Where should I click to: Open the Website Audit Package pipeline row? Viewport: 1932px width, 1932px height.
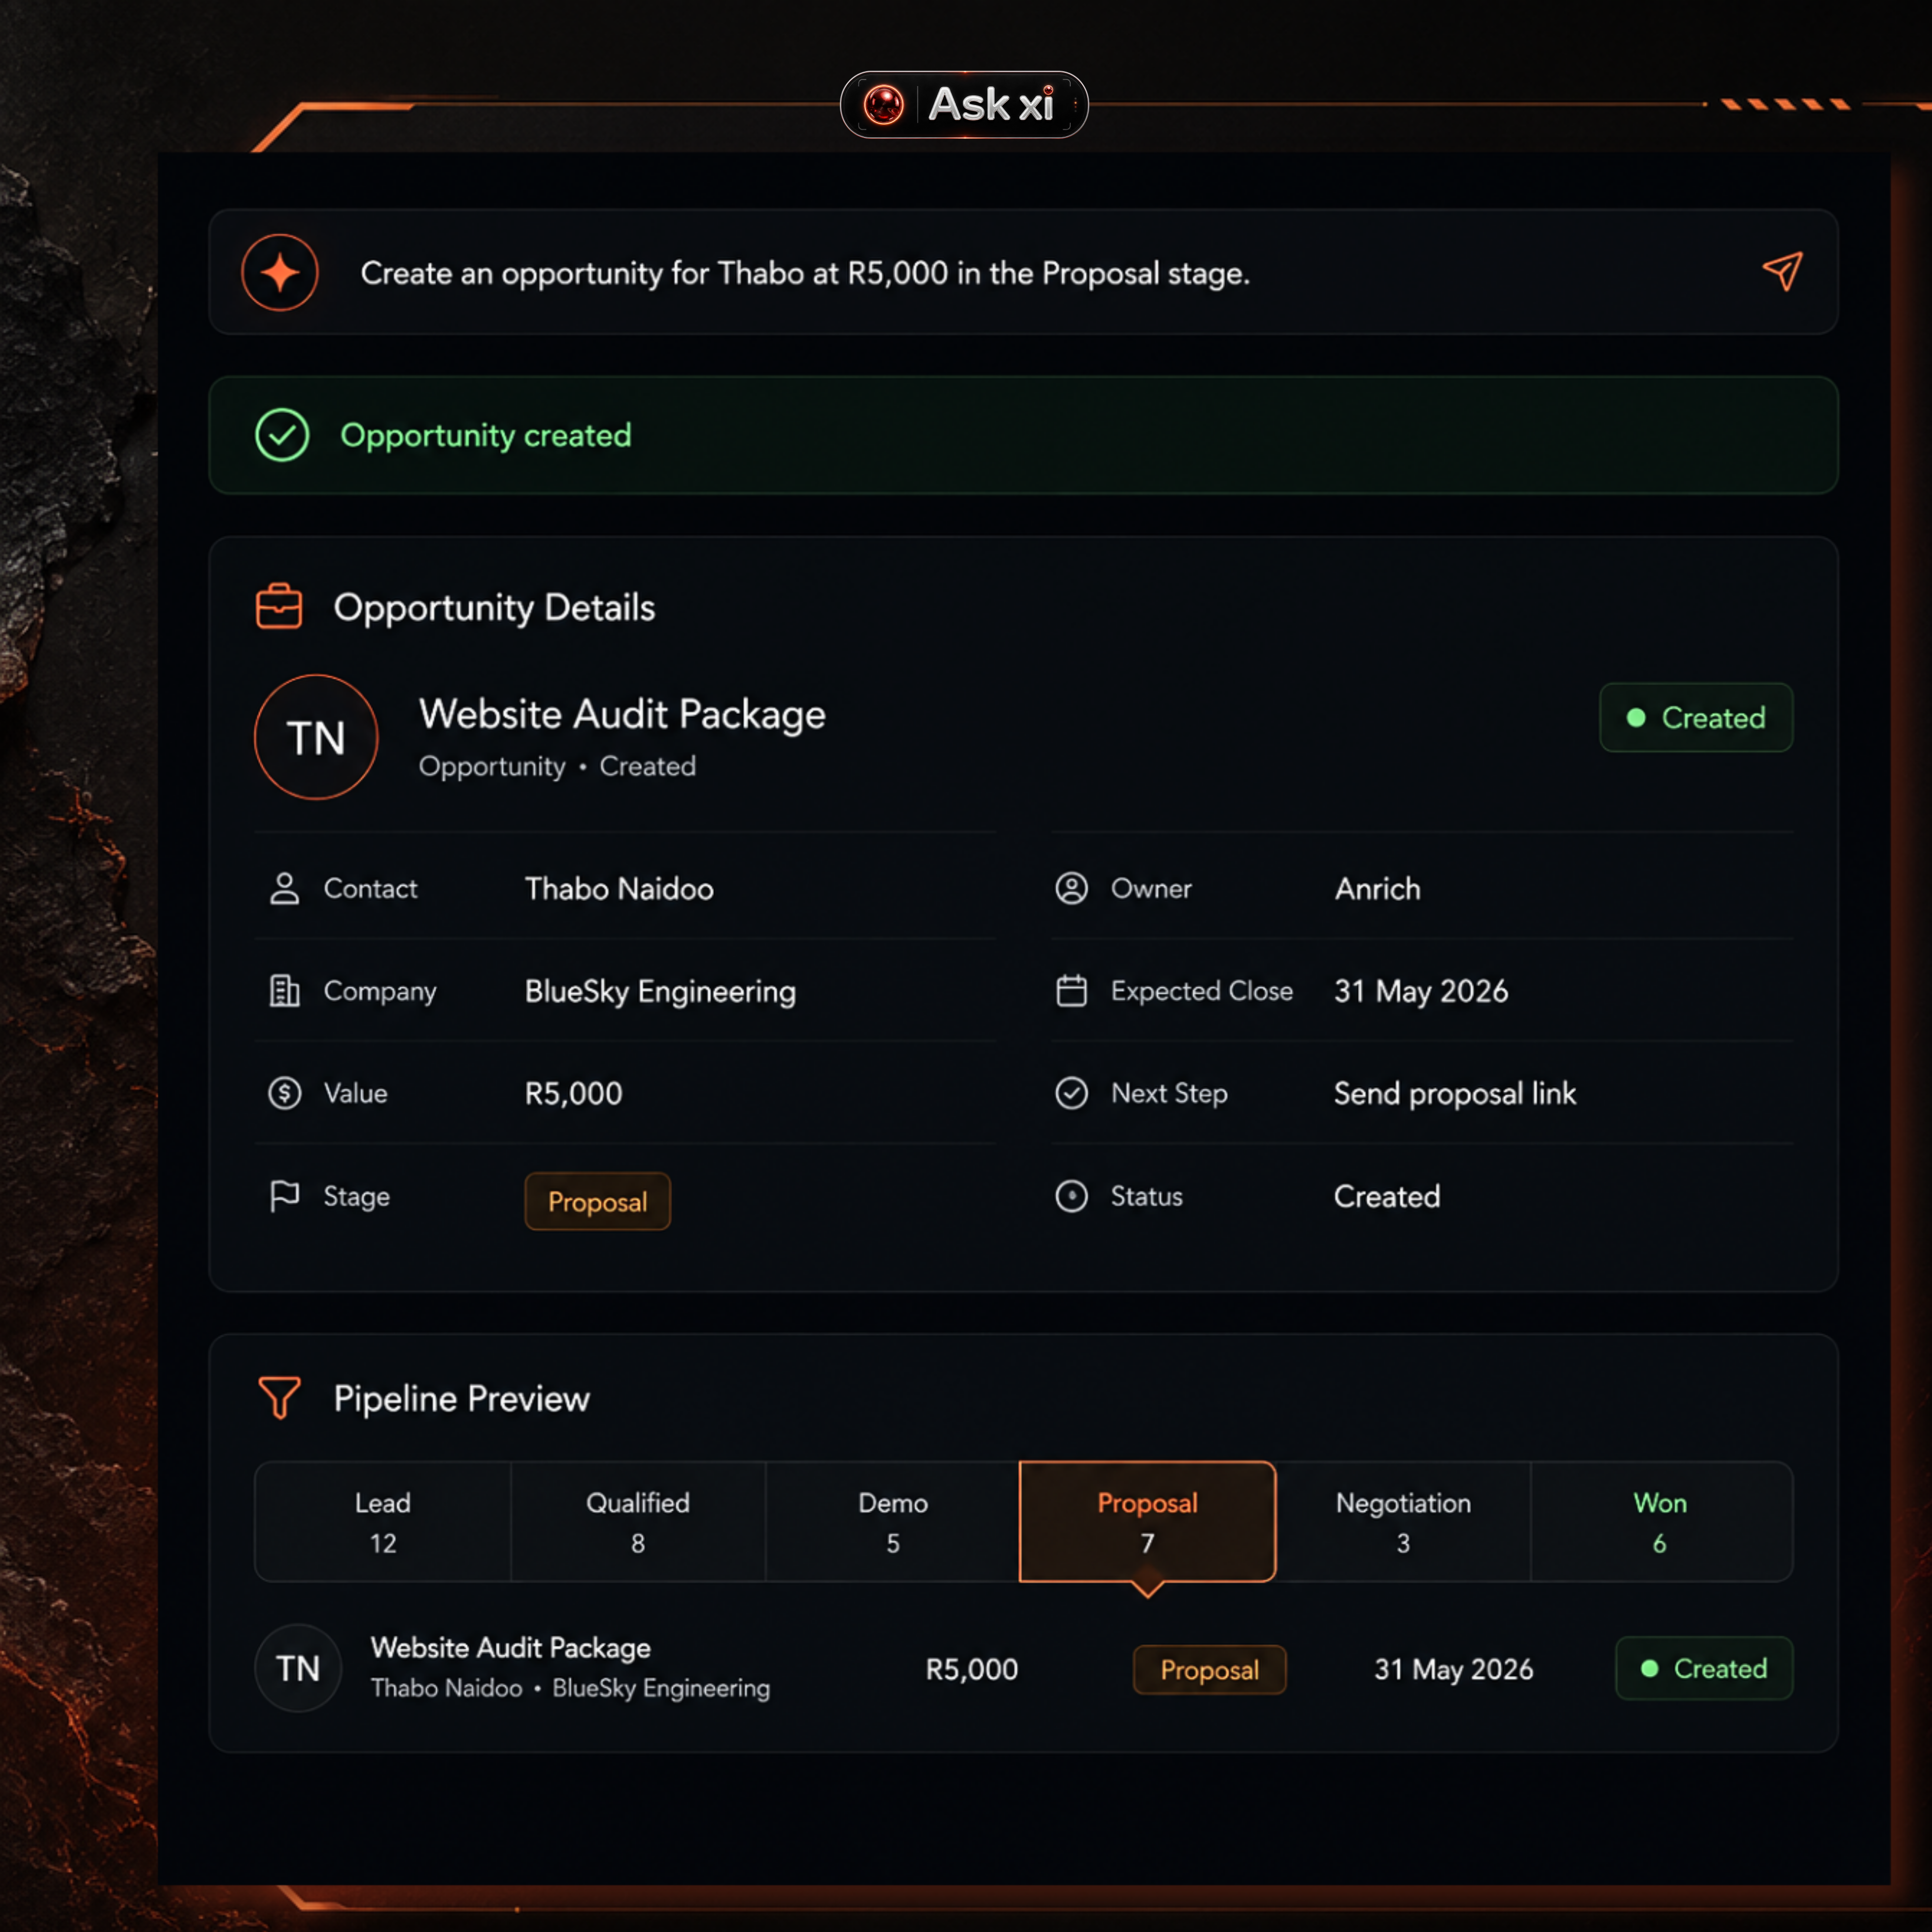coord(1023,1668)
